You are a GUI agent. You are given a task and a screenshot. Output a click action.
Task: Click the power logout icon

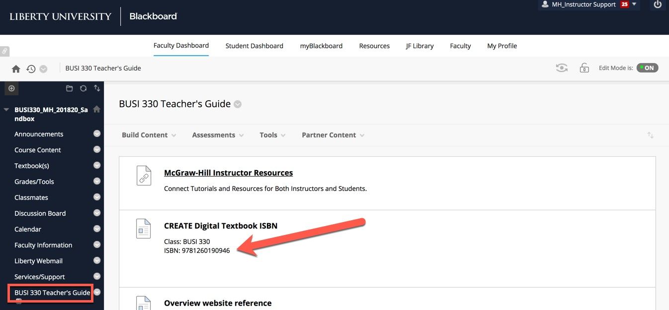click(658, 4)
